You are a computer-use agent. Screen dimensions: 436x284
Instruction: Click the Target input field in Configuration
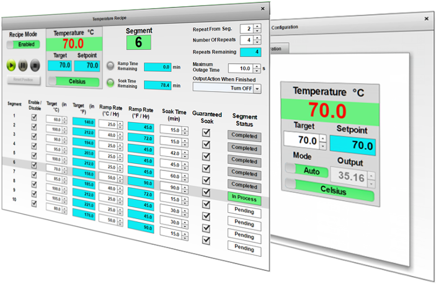pyautogui.click(x=306, y=141)
